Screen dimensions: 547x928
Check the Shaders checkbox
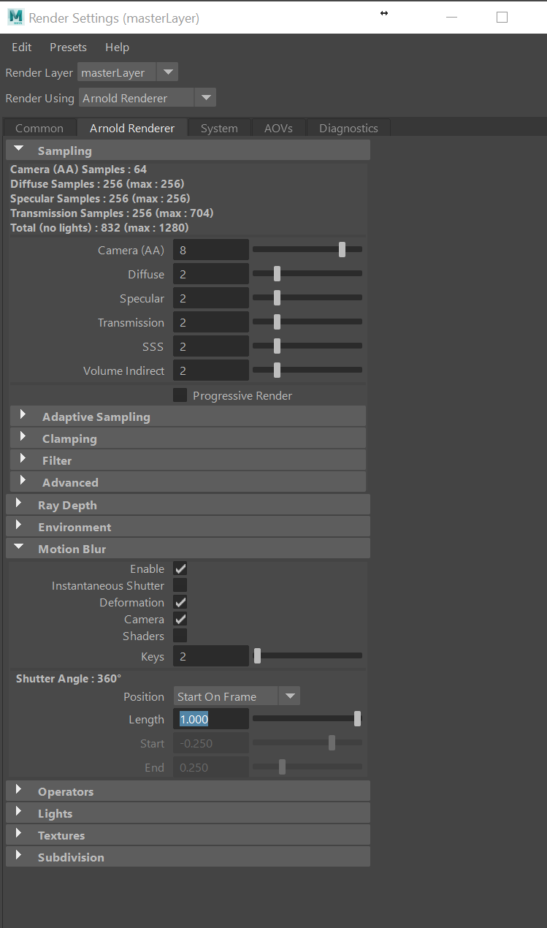tap(180, 636)
